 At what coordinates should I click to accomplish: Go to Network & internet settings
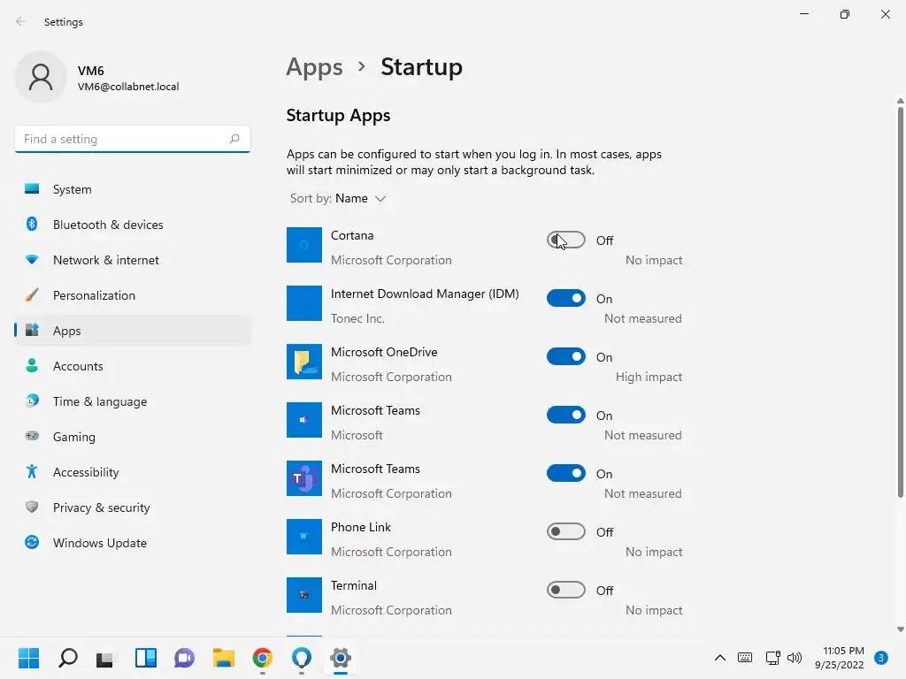pyautogui.click(x=133, y=260)
